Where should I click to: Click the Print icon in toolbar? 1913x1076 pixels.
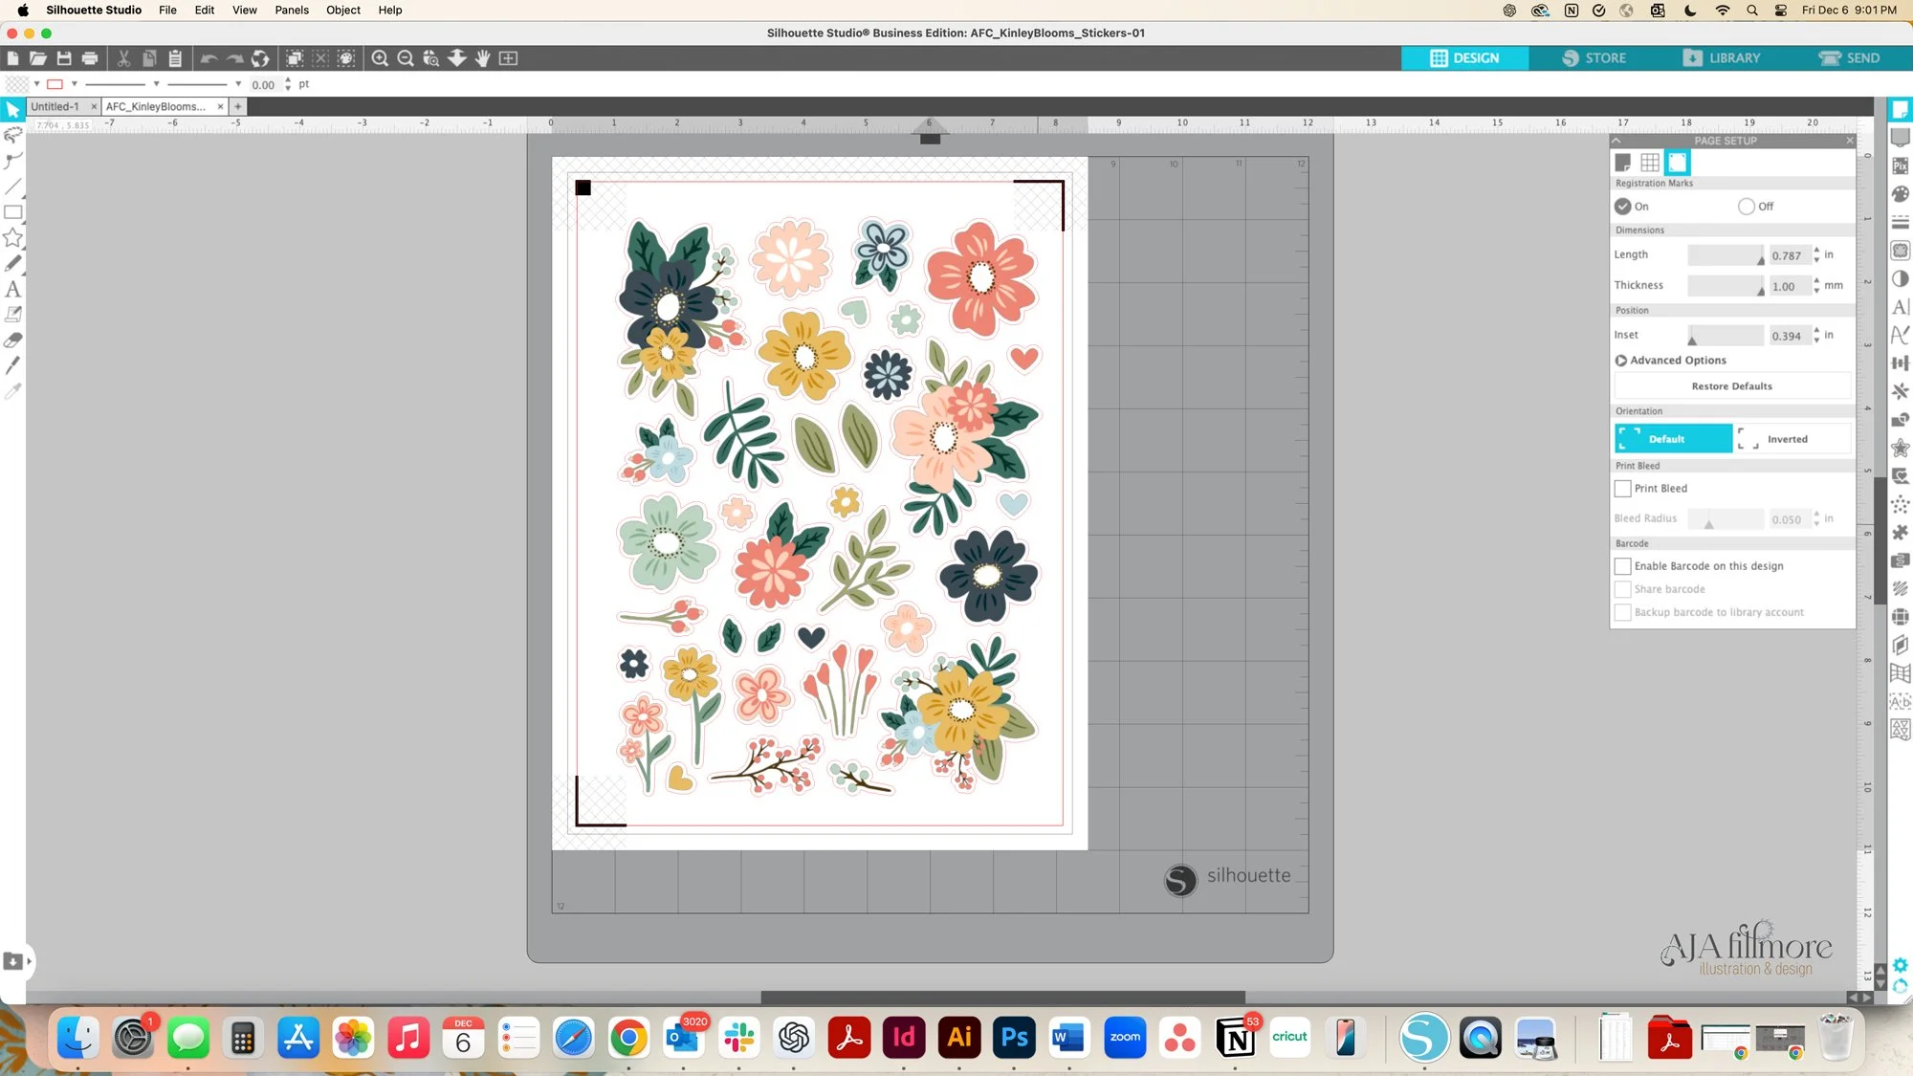(x=90, y=58)
